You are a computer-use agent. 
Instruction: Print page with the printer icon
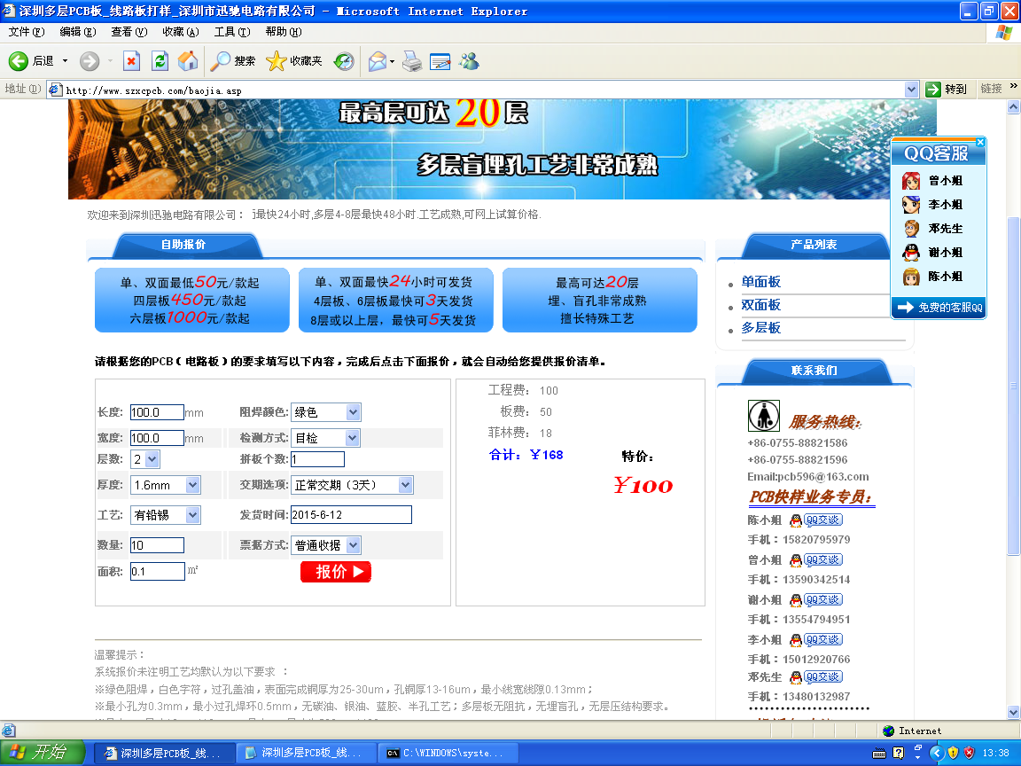412,61
